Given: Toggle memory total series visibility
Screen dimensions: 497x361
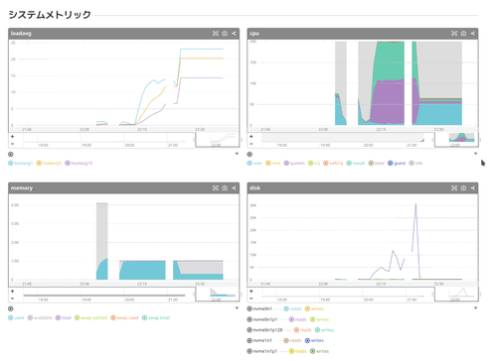Looking at the screenshot, I should coord(64,317).
